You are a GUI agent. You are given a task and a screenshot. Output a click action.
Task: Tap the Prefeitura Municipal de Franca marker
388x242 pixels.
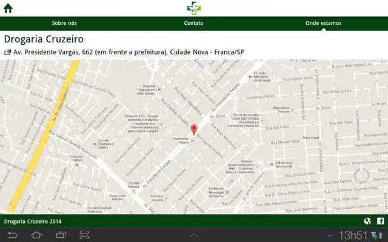pos(227,192)
